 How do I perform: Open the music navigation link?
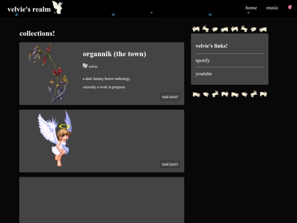tap(272, 8)
